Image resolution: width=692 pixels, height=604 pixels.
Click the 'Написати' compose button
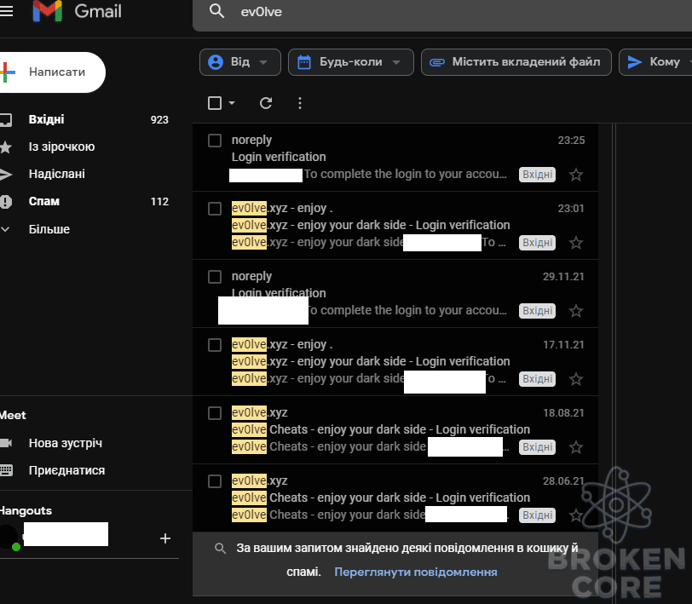[52, 72]
